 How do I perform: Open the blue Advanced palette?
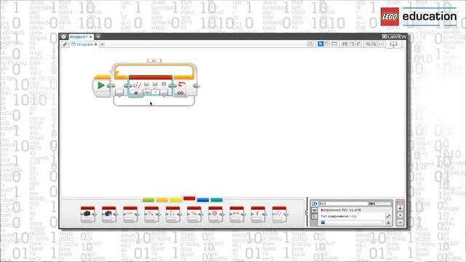(203, 200)
